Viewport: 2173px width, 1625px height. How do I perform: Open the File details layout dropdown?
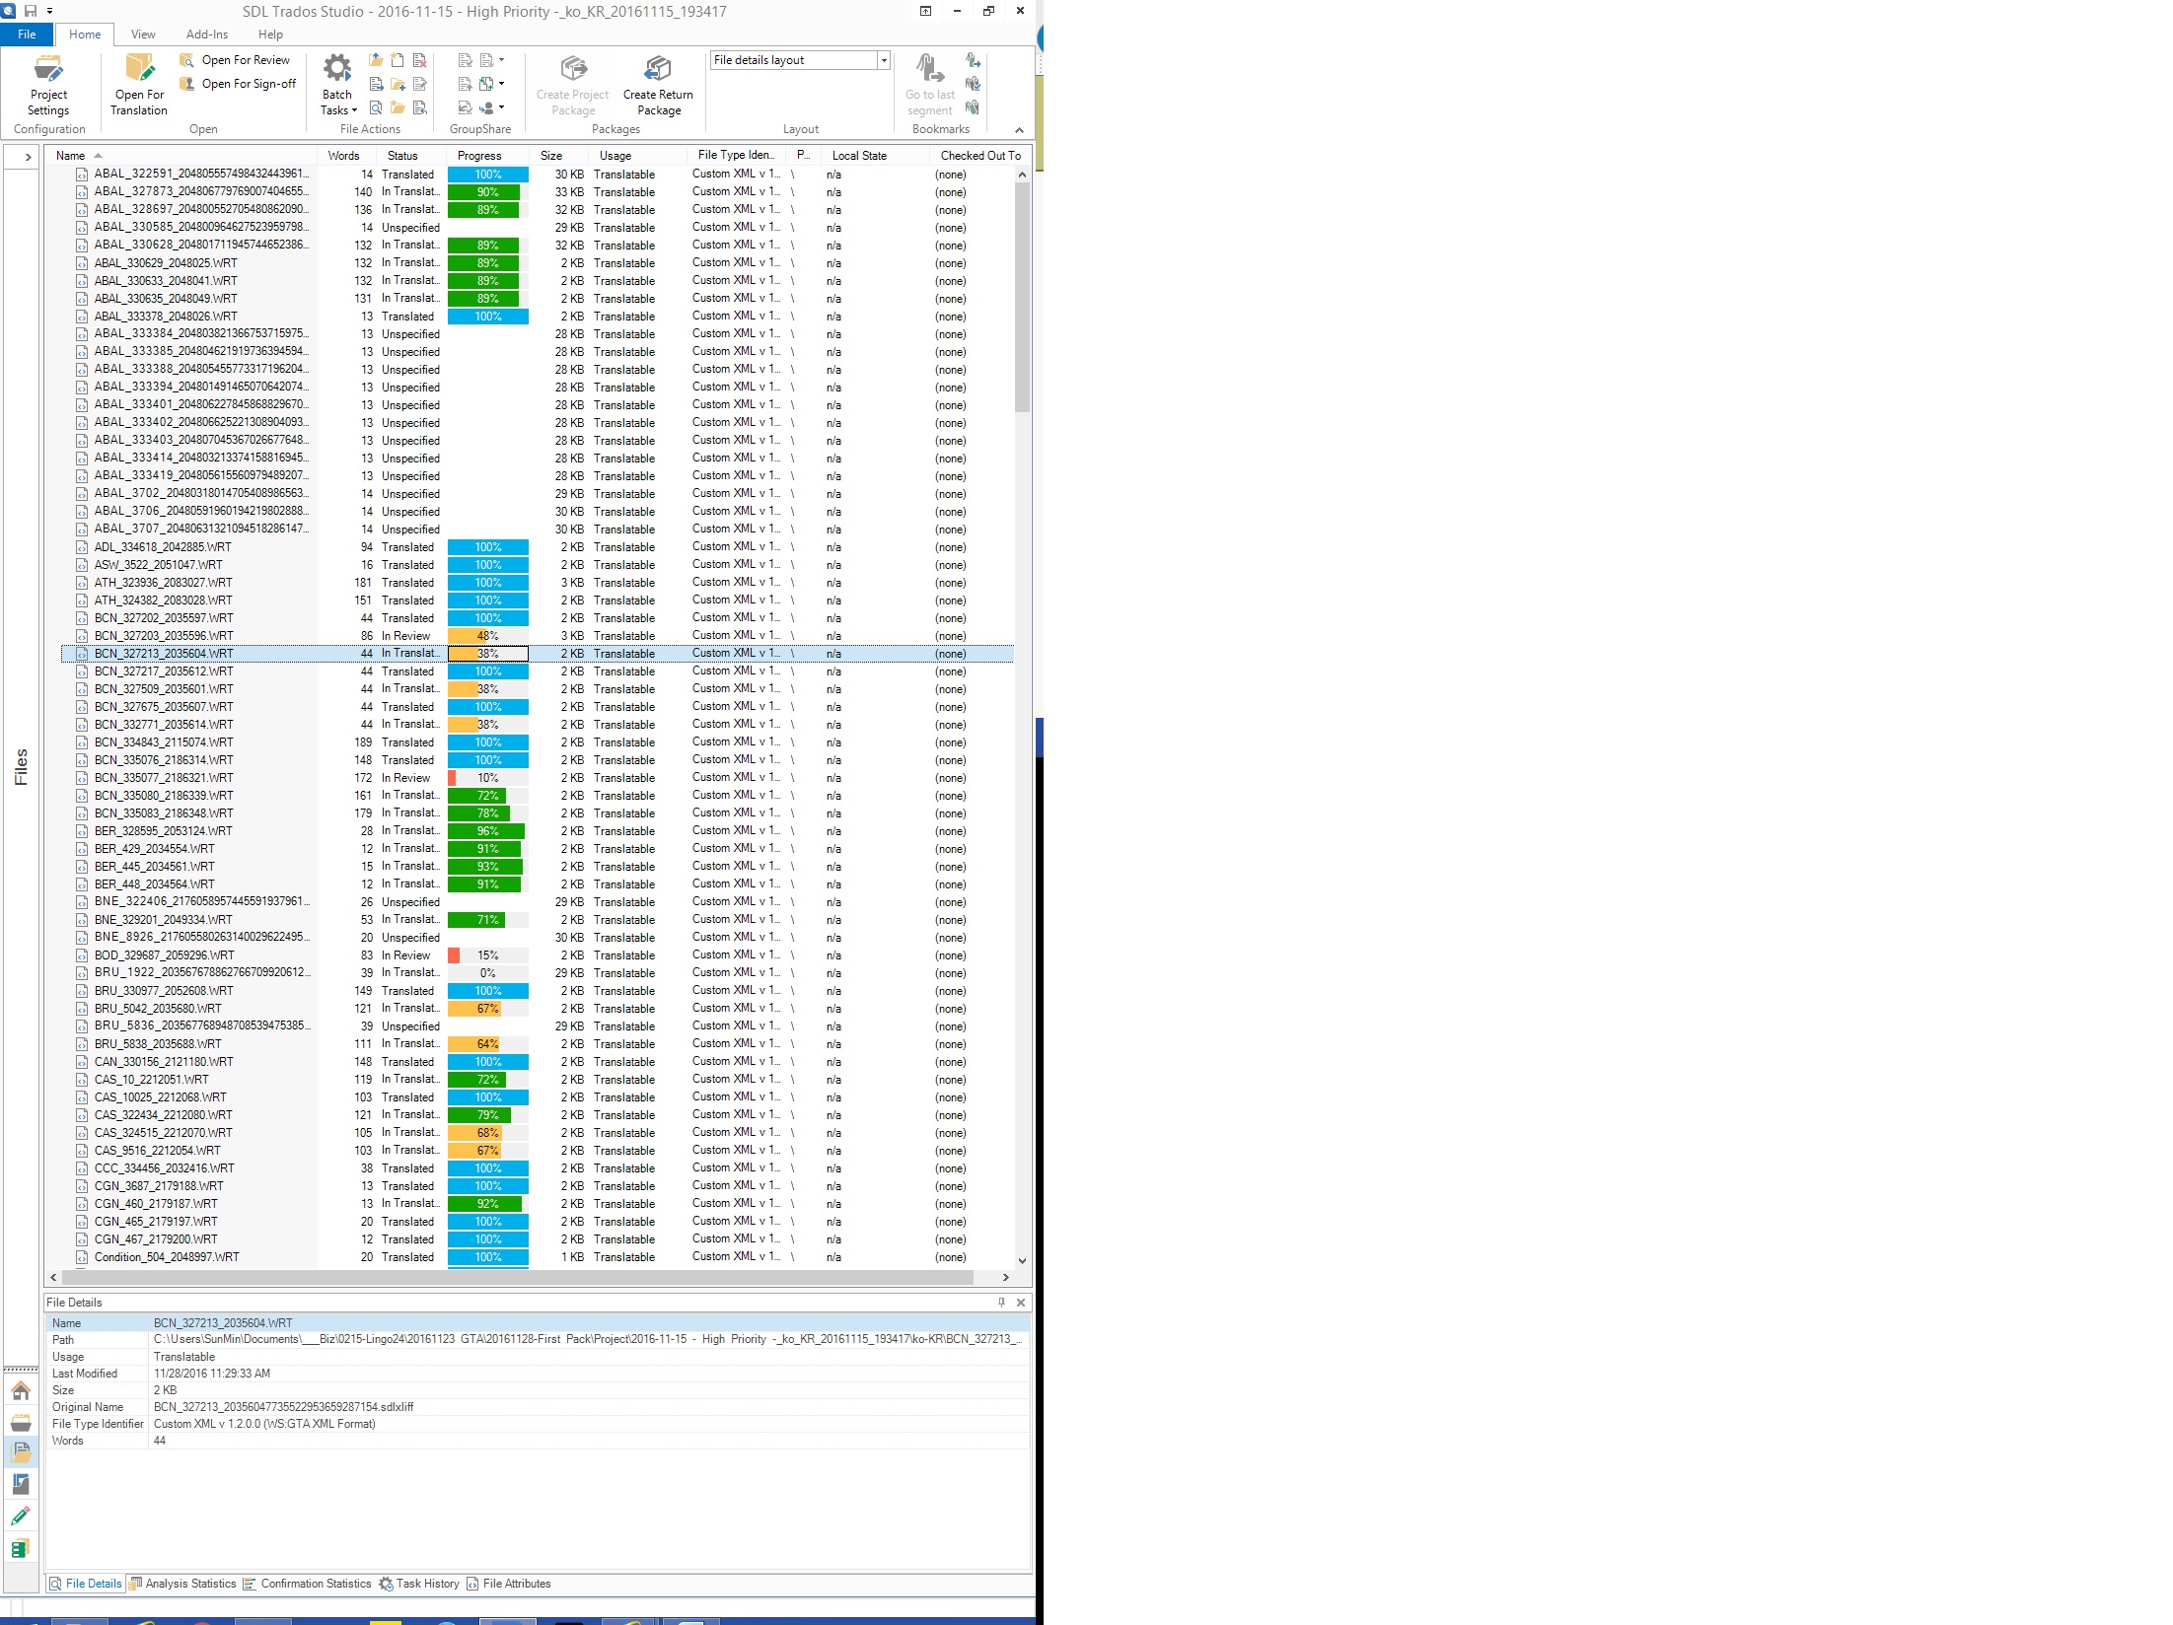point(884,60)
